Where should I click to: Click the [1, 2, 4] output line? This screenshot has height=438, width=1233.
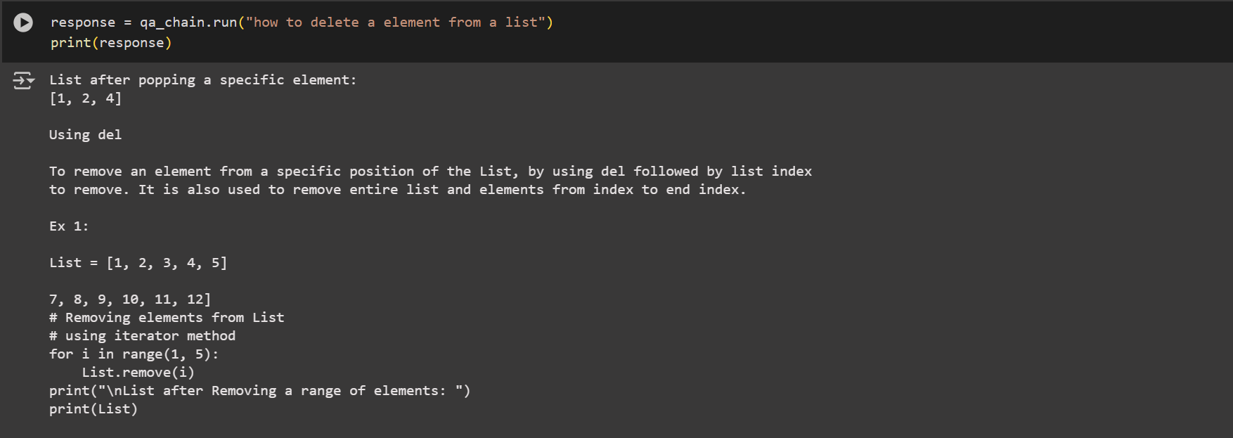pyautogui.click(x=85, y=98)
